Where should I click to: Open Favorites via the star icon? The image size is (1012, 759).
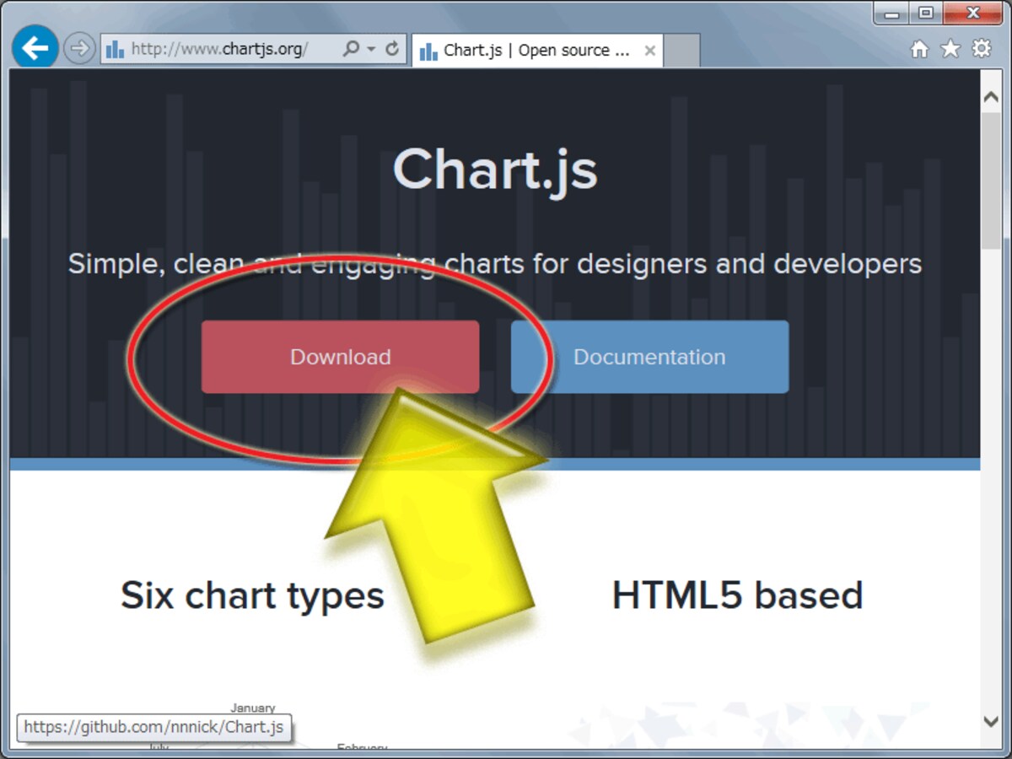point(950,49)
